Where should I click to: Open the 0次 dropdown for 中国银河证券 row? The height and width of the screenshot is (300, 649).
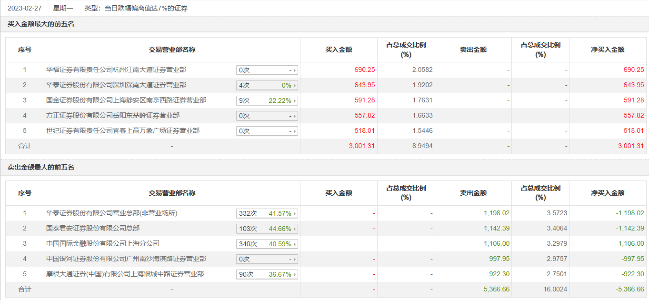267,259
